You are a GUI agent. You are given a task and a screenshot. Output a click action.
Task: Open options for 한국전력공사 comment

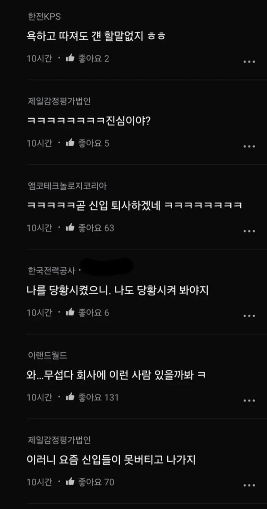[249, 316]
